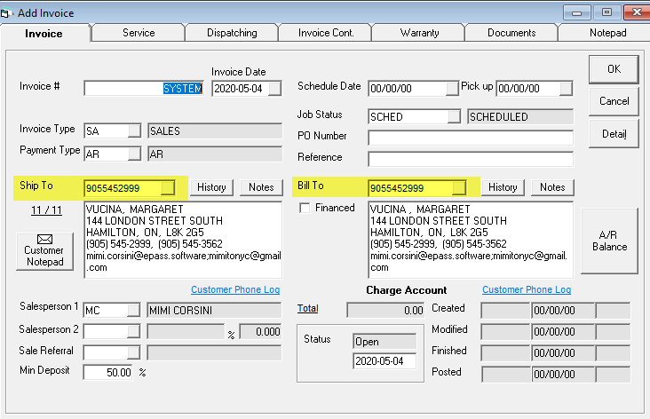Expand the Invoice Type lookup
The height and width of the screenshot is (419, 650).
pyautogui.click(x=134, y=131)
